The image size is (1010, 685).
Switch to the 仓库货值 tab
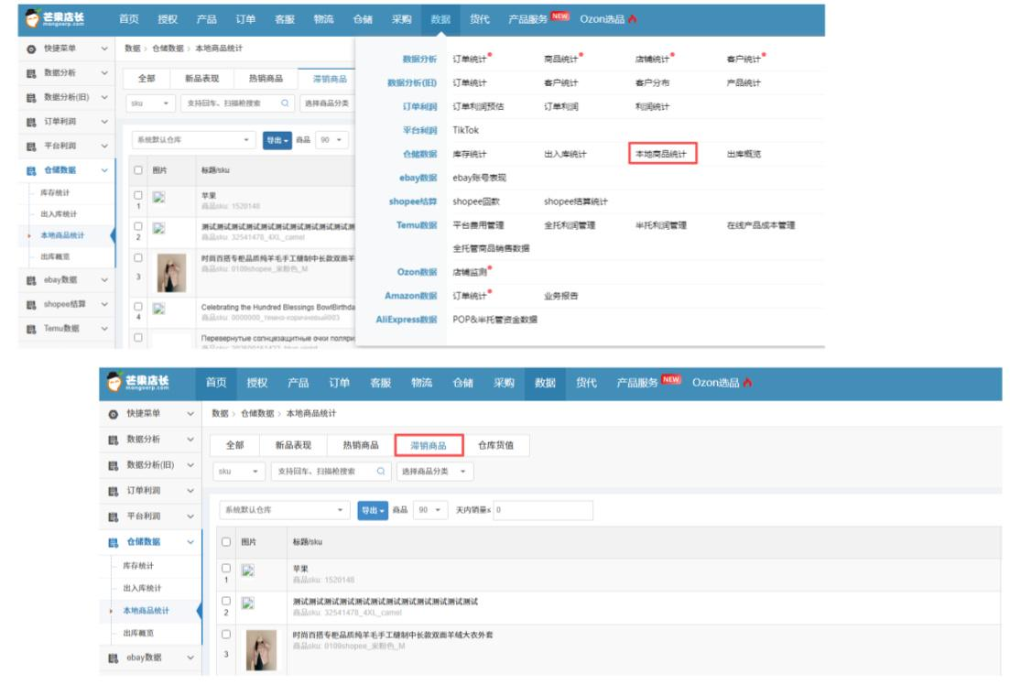(495, 445)
